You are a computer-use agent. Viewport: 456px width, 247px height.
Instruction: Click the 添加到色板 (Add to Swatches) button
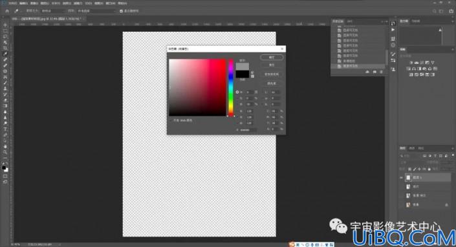[272, 74]
